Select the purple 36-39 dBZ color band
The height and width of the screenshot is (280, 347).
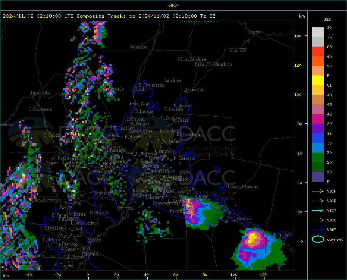point(318,129)
